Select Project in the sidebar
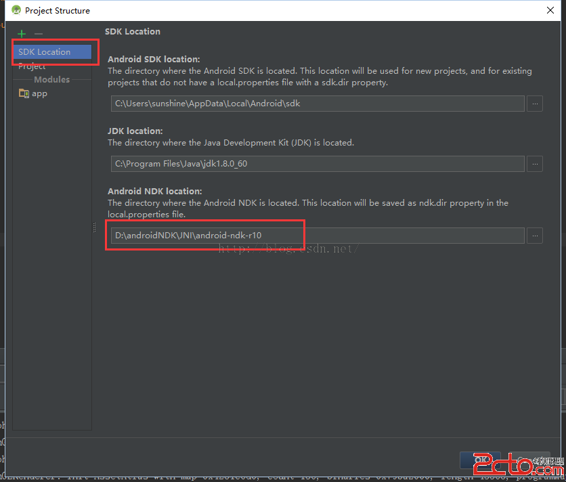566x482 pixels. pos(52,66)
